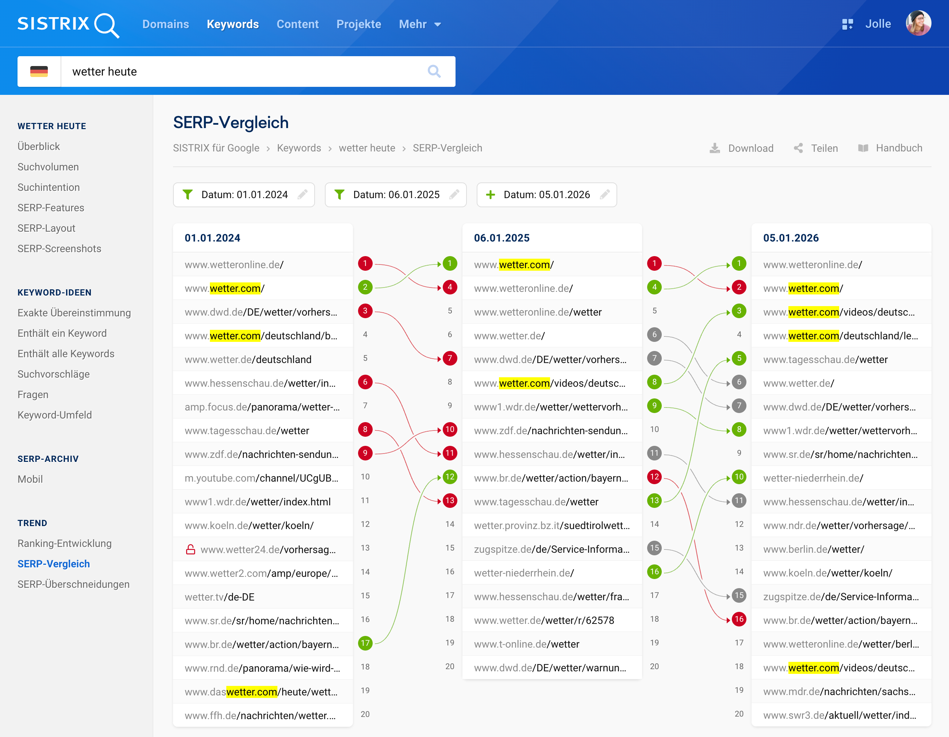Add date via plus icon Datum 05.01.2026
The height and width of the screenshot is (737, 949).
[x=490, y=194]
